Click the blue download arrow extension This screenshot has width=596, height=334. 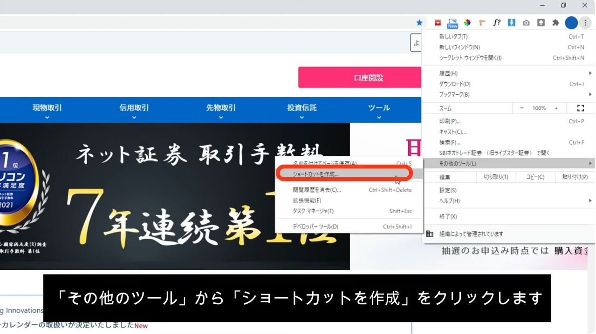[512, 22]
